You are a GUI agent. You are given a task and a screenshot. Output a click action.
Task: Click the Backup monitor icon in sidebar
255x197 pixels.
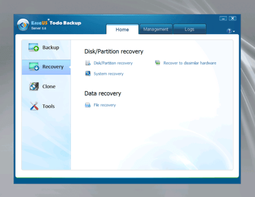pos(34,47)
